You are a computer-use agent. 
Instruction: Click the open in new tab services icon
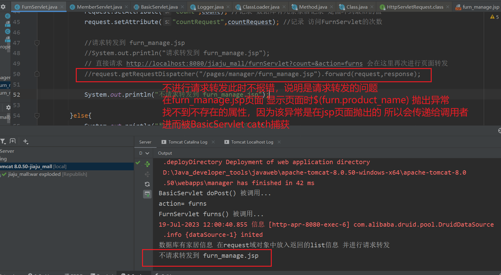[x=13, y=141]
